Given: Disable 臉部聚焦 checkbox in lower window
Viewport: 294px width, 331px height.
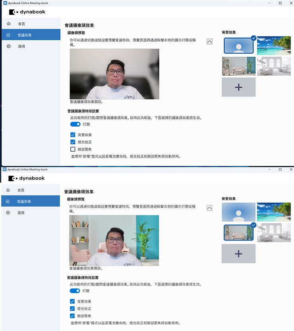Looking at the screenshot, I should (x=72, y=316).
